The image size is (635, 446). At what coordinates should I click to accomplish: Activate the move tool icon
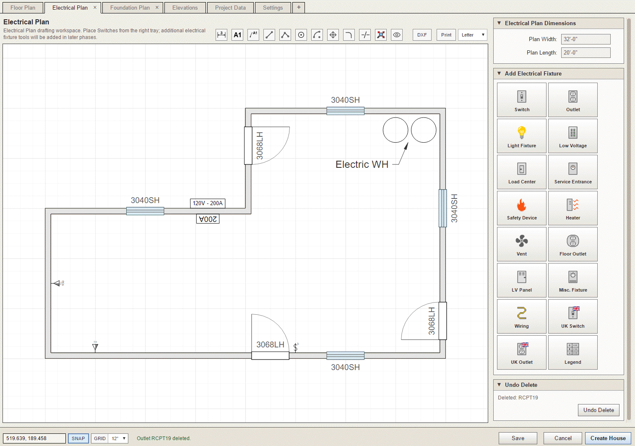333,35
